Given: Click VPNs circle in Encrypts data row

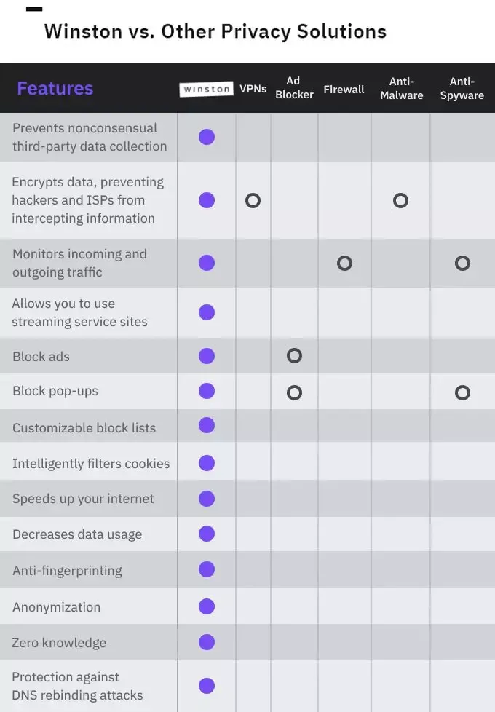Looking at the screenshot, I should tap(253, 201).
